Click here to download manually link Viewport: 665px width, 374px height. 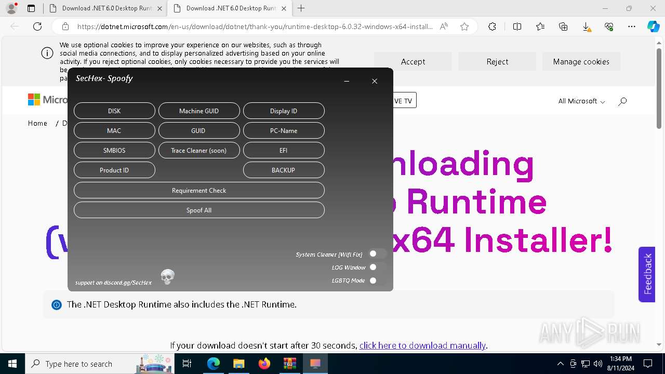422,345
